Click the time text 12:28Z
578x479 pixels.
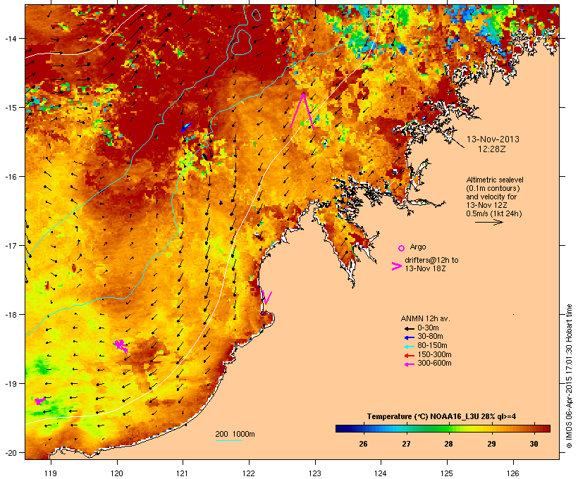[492, 149]
